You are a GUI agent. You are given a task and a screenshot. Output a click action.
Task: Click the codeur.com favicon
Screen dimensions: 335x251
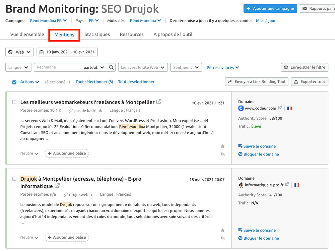241,108
